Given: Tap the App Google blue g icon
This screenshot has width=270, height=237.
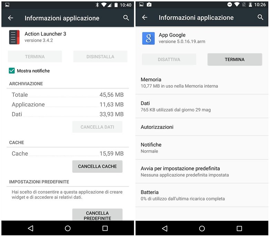Looking at the screenshot, I should (148, 38).
